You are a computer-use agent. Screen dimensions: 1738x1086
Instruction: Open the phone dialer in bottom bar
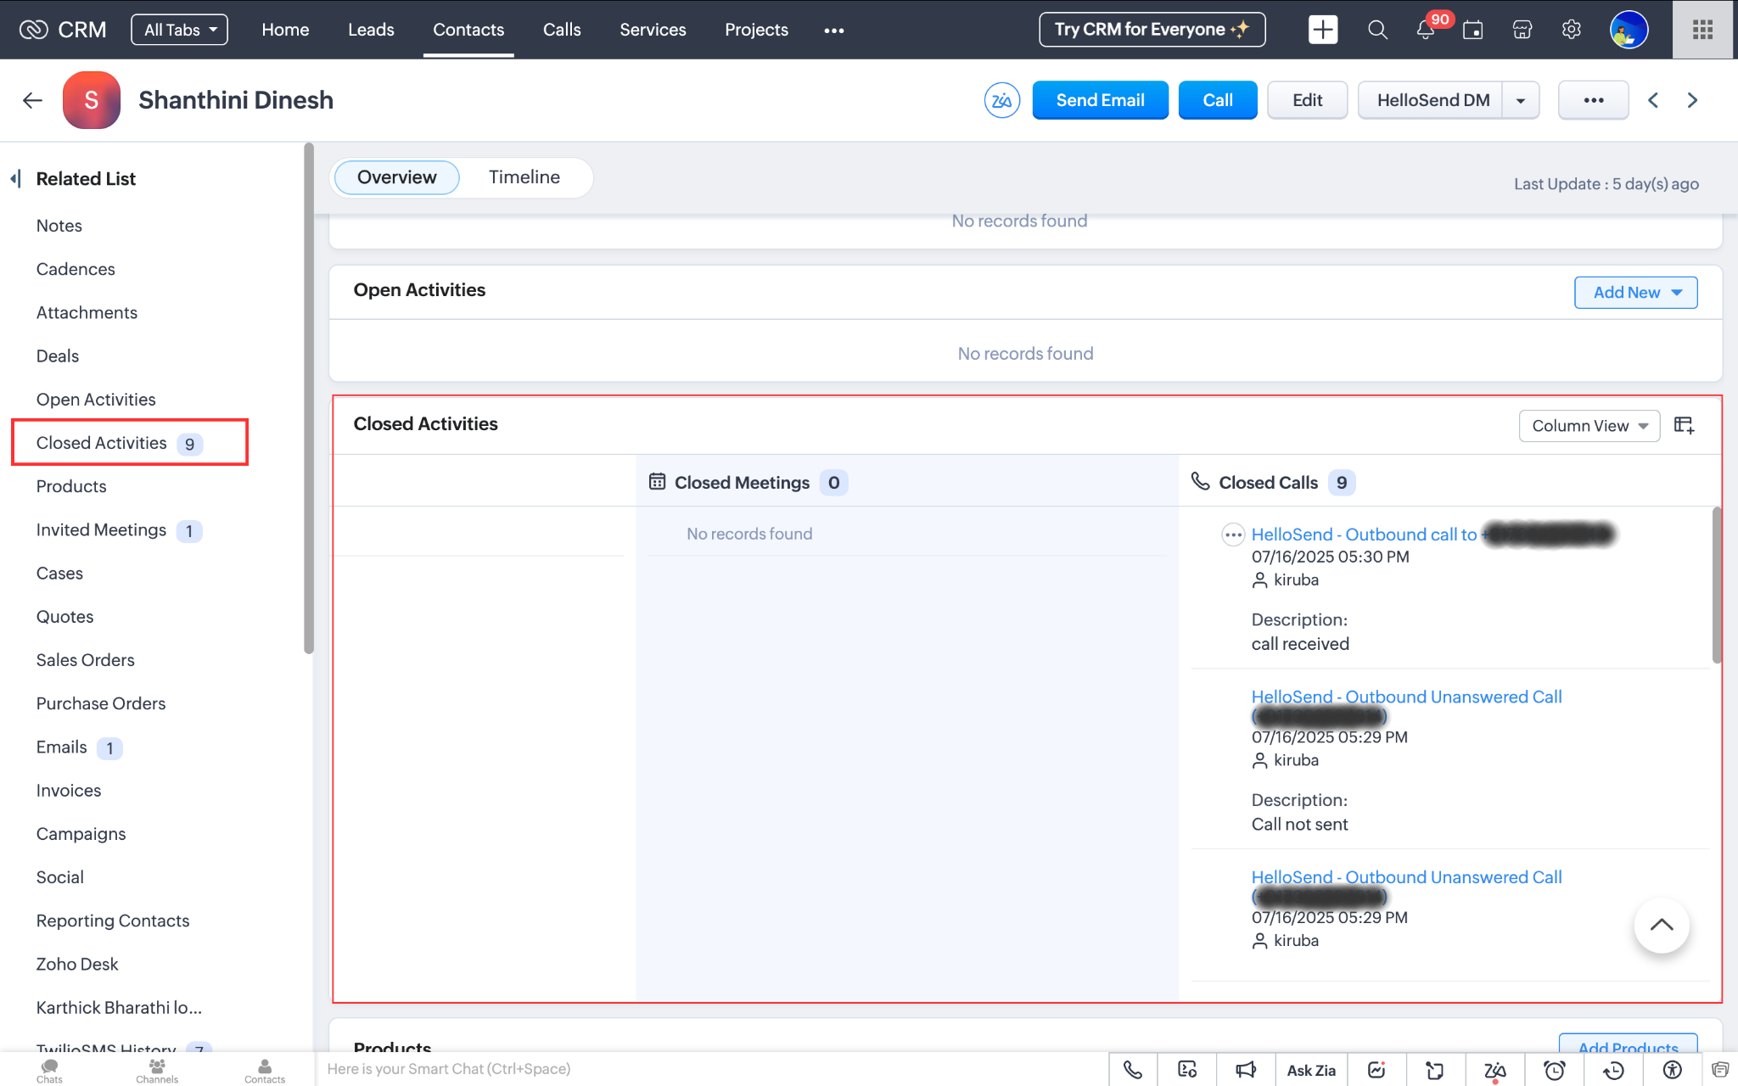pos(1132,1070)
